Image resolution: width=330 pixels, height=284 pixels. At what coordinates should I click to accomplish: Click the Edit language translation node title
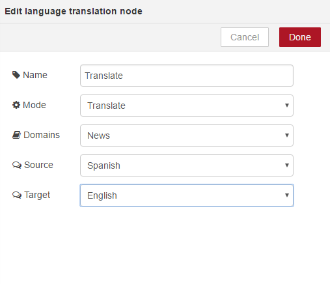click(74, 11)
